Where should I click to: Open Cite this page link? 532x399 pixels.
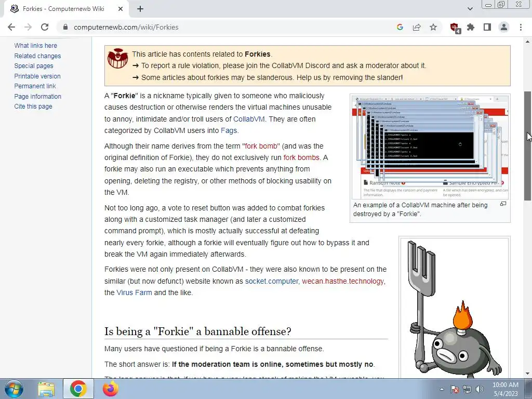(33, 106)
